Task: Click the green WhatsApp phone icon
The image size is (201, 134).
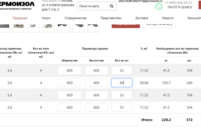Action: coord(159,6)
